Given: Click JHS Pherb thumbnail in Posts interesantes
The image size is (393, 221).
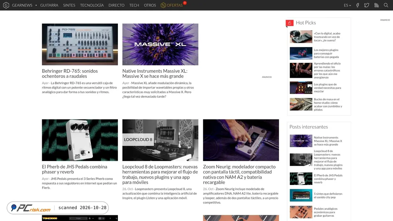Looking at the screenshot, I should 301,179.
